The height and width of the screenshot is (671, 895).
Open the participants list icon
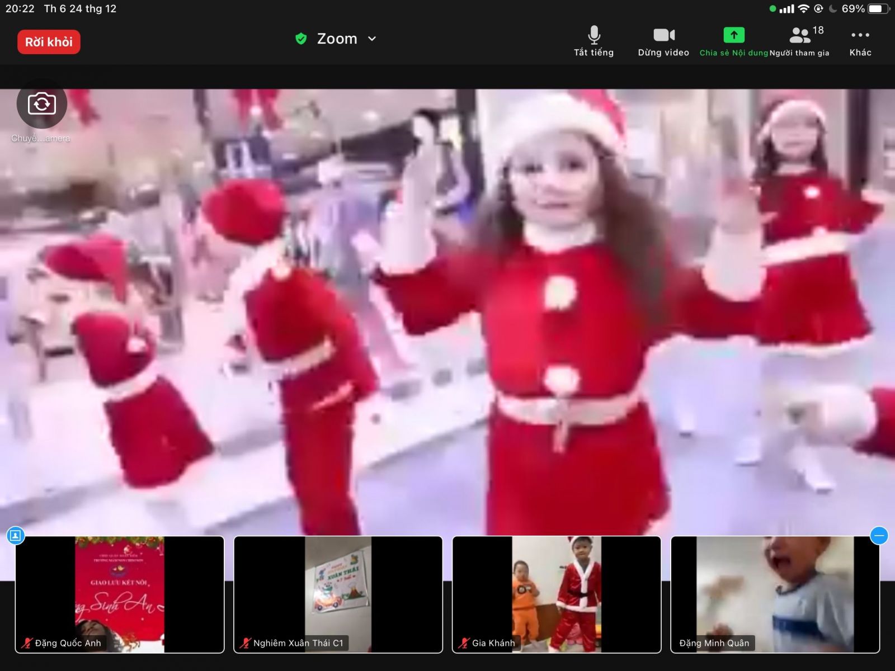pyautogui.click(x=800, y=36)
